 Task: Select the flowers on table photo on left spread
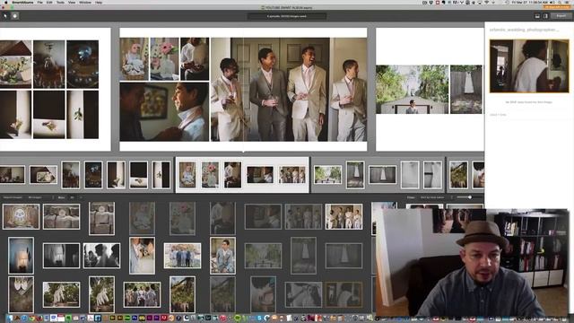tap(15, 64)
